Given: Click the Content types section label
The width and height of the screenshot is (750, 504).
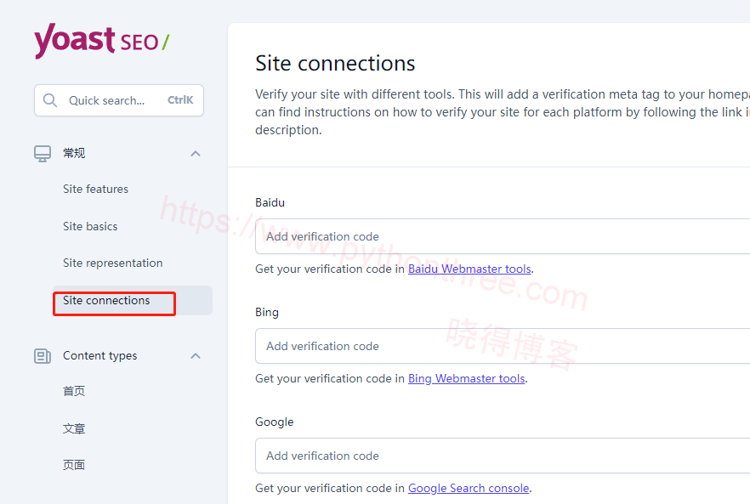Looking at the screenshot, I should coord(100,356).
